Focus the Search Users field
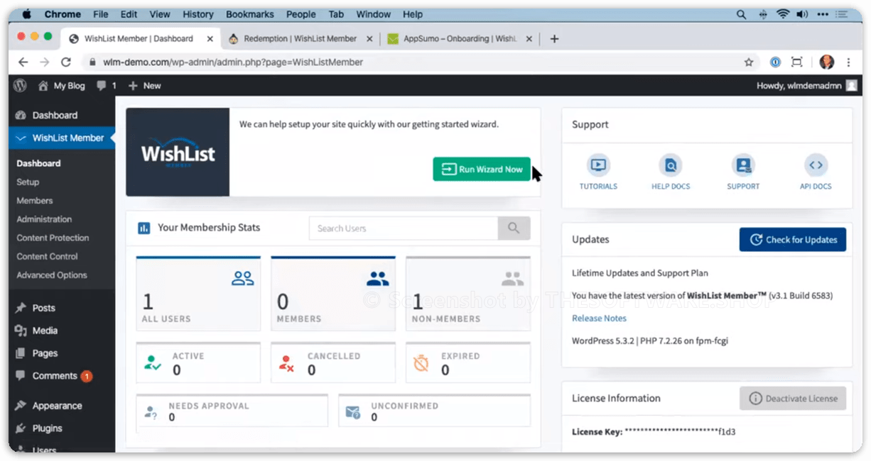Screen dimensions: 871x461 [x=404, y=228]
